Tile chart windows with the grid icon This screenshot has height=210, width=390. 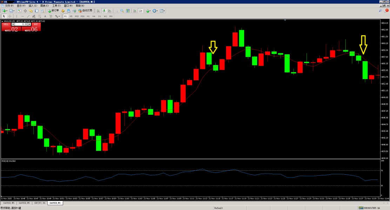pos(128,10)
